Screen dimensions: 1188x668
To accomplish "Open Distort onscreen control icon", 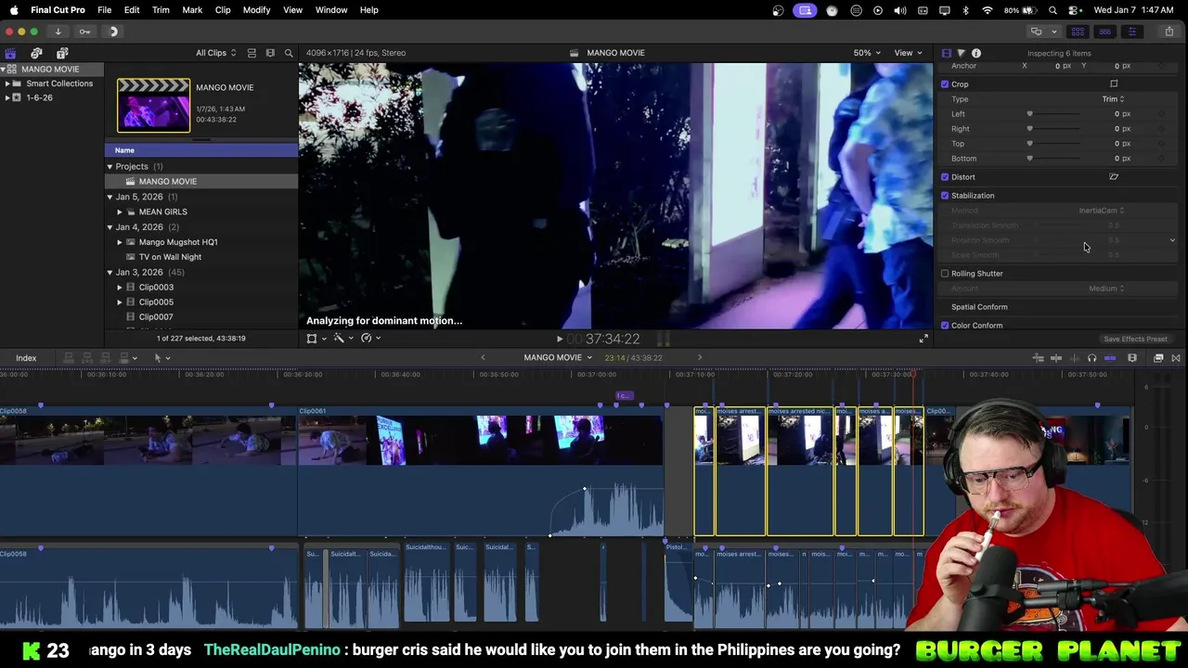I will (1114, 177).
